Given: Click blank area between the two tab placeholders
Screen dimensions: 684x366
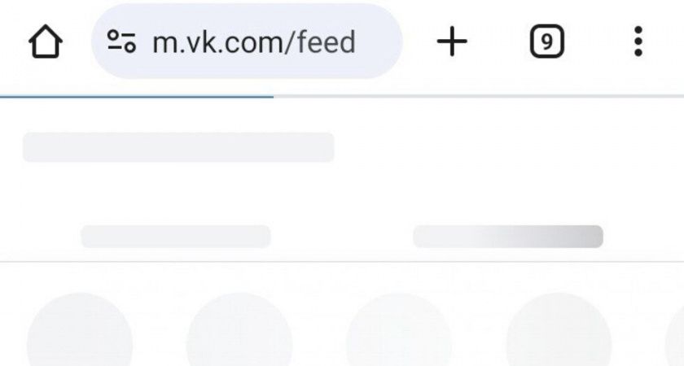Looking at the screenshot, I should pyautogui.click(x=342, y=237).
